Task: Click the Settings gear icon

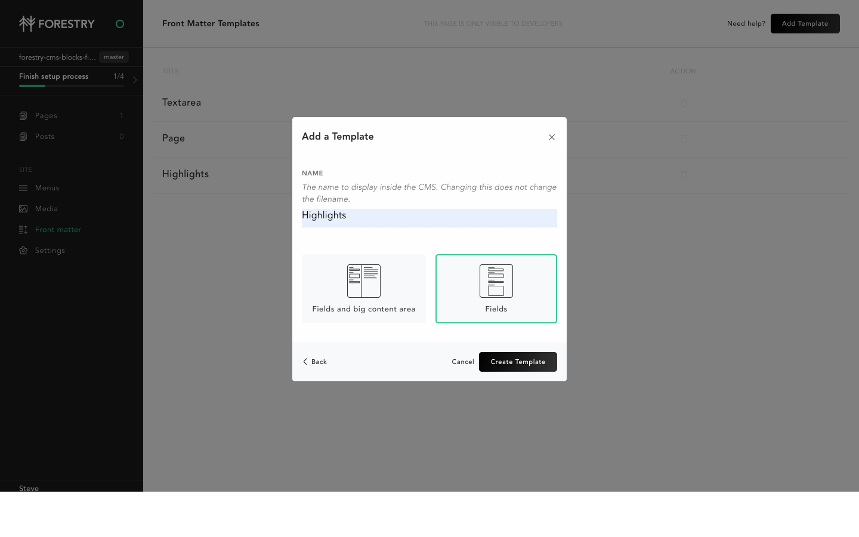Action: point(23,251)
